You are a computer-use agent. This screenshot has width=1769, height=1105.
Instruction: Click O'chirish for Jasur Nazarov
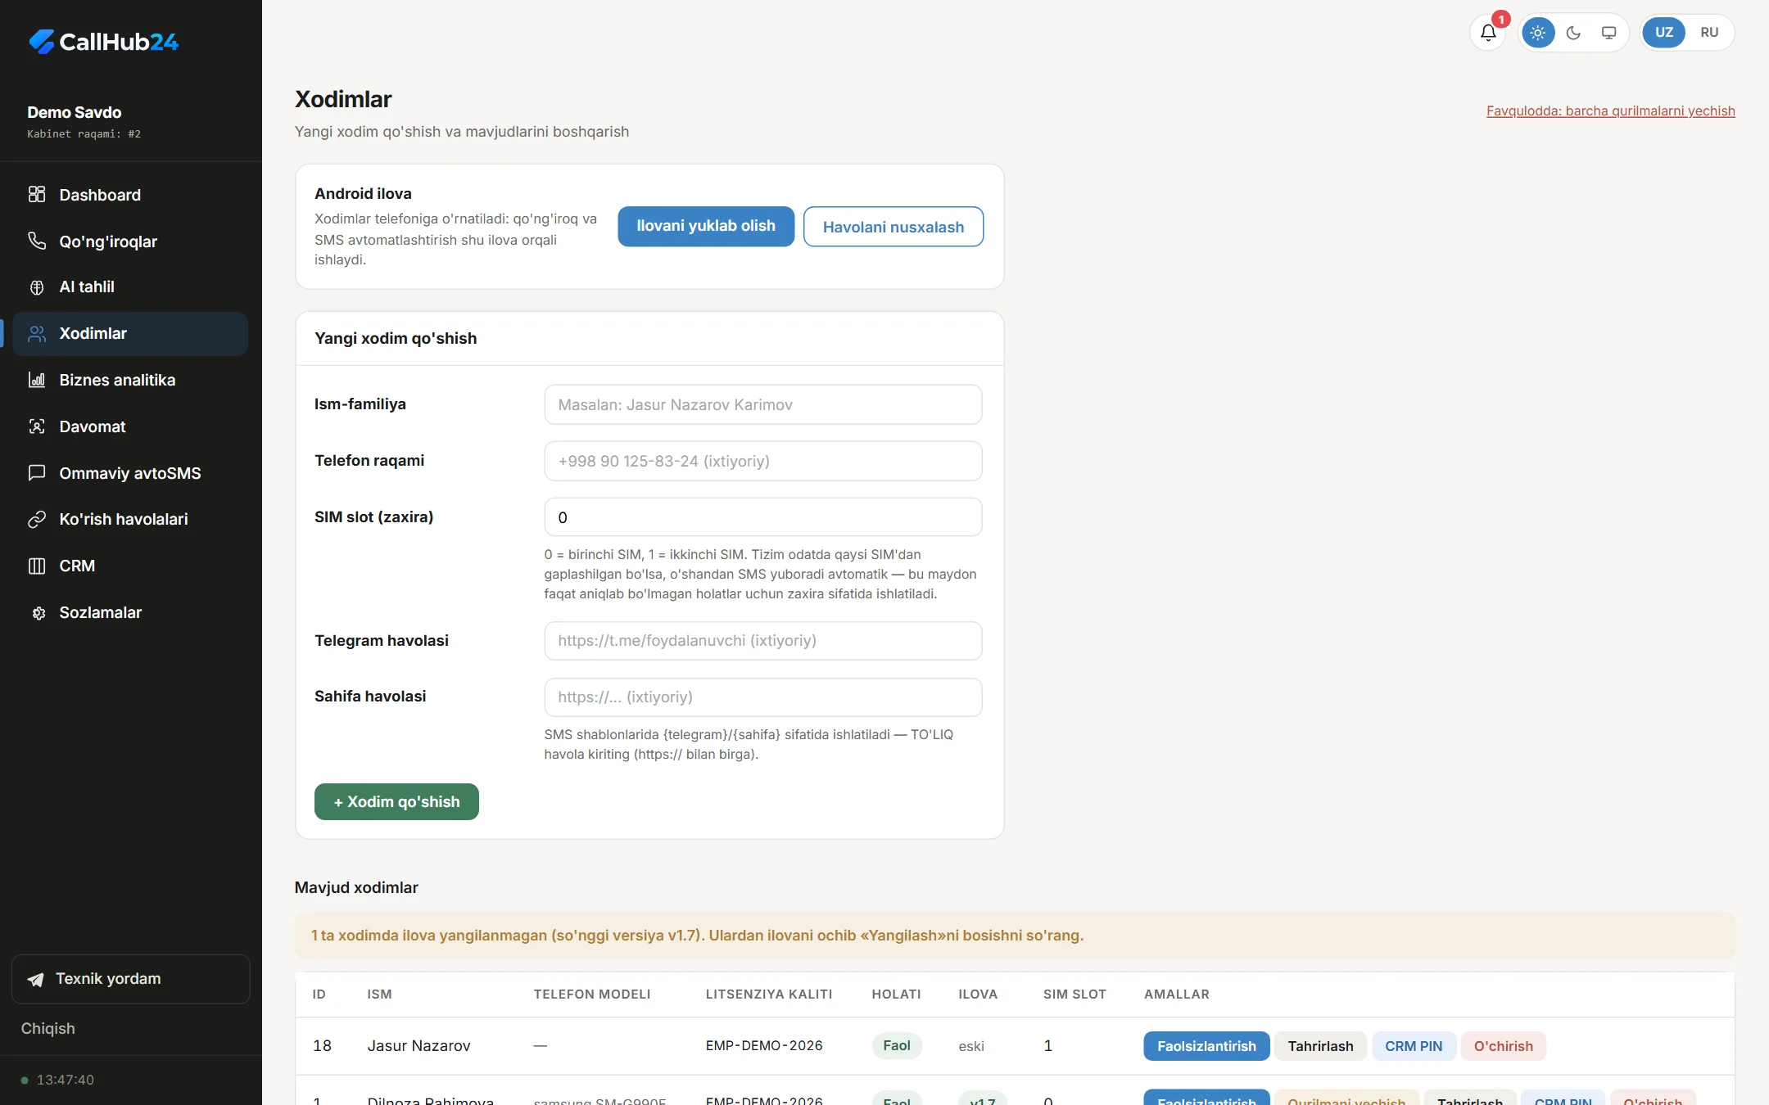tap(1504, 1046)
